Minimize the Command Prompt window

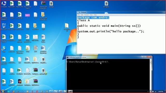(142, 57)
